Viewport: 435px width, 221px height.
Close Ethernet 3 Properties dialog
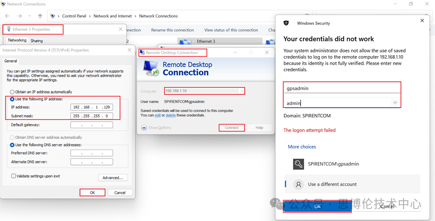point(121,29)
